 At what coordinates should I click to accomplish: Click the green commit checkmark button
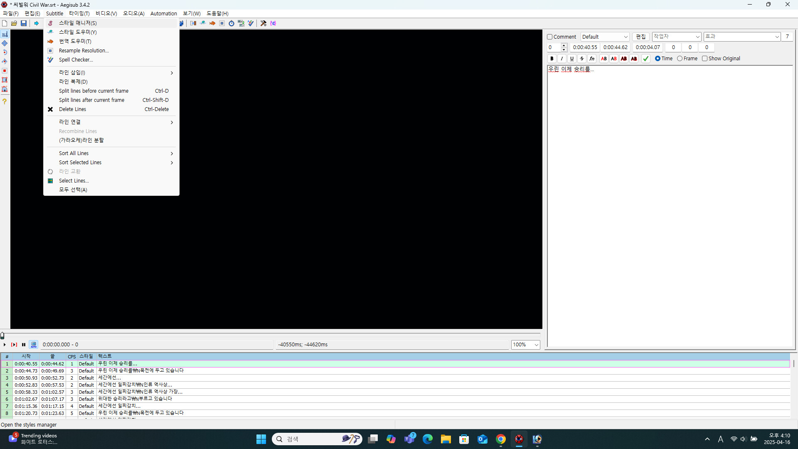645,59
